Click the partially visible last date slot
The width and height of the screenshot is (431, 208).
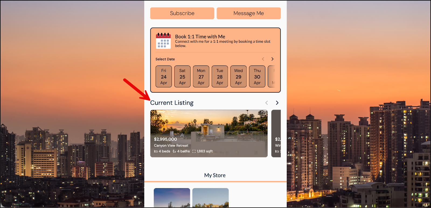click(x=272, y=76)
